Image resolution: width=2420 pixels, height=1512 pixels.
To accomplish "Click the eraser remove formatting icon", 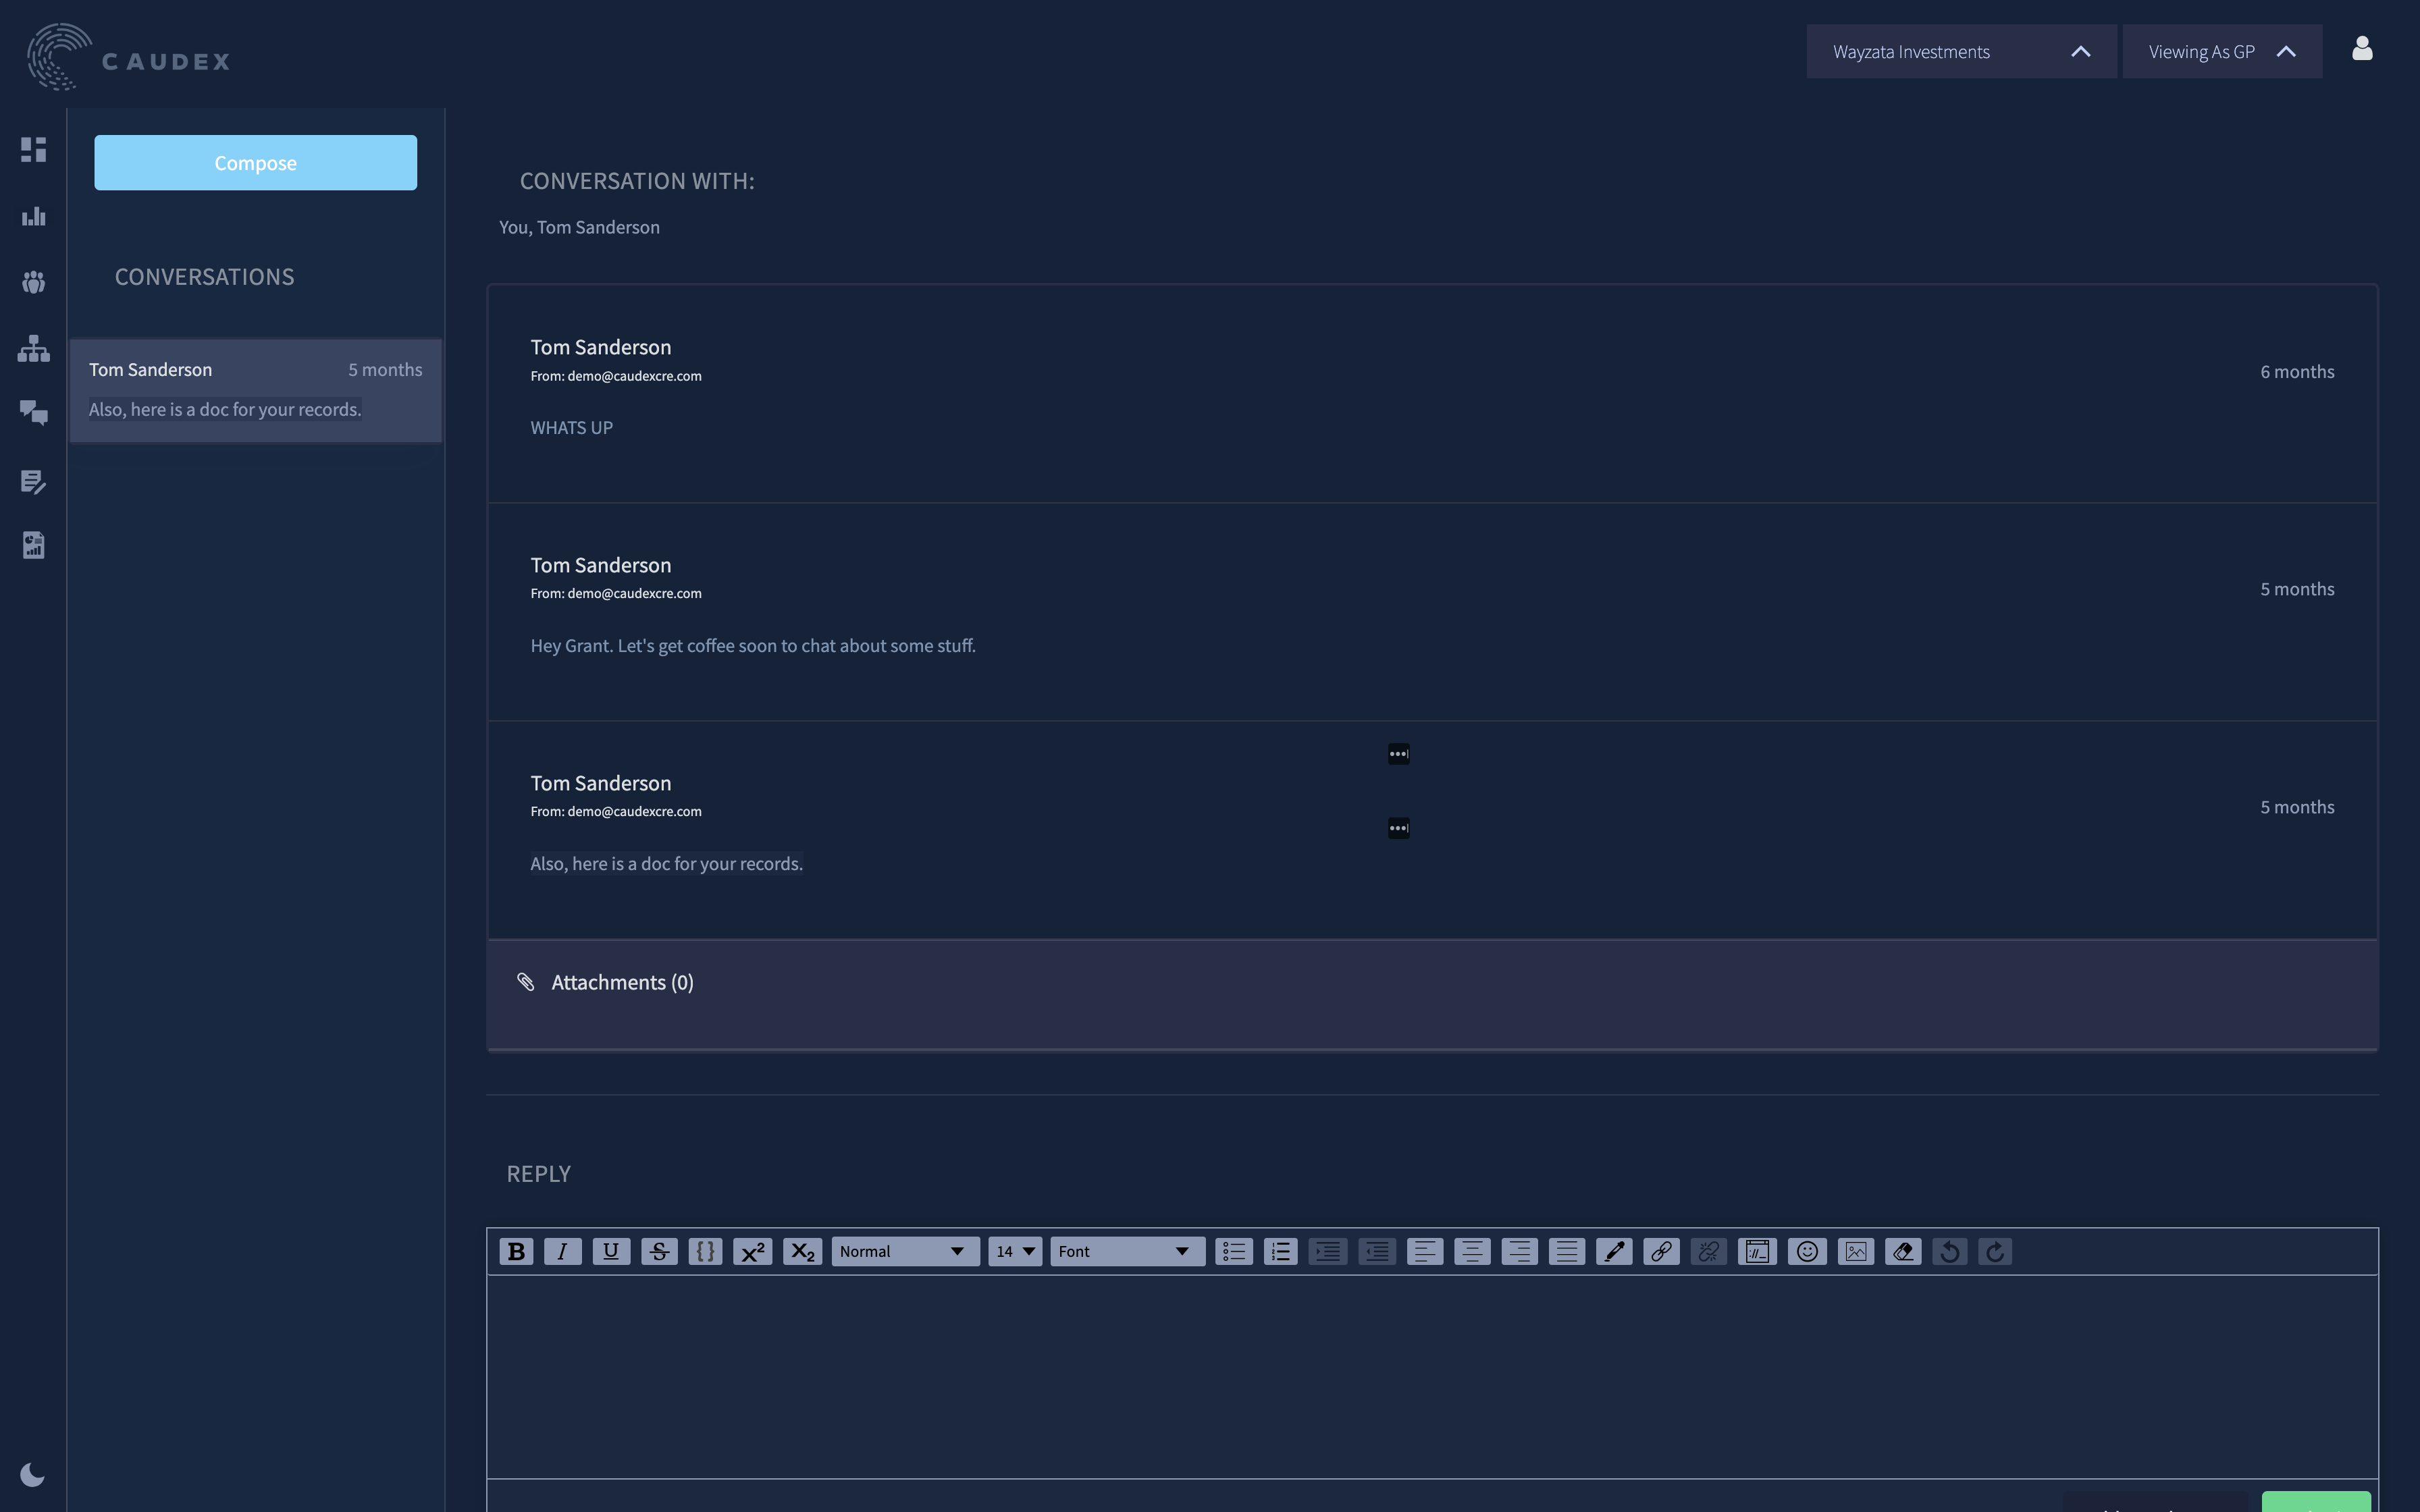I will point(1902,1251).
